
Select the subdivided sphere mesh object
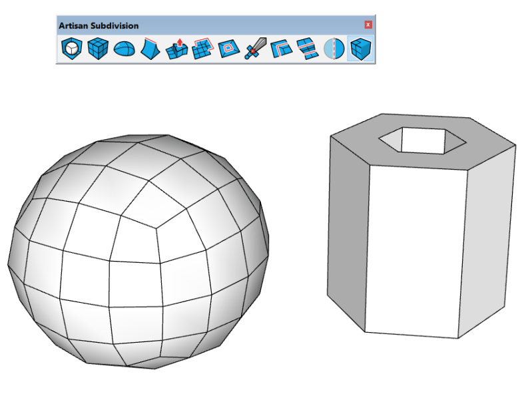click(138, 252)
